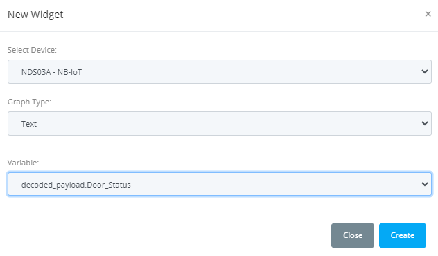Create the new widget
Image resolution: width=438 pixels, height=256 pixels.
click(x=403, y=235)
